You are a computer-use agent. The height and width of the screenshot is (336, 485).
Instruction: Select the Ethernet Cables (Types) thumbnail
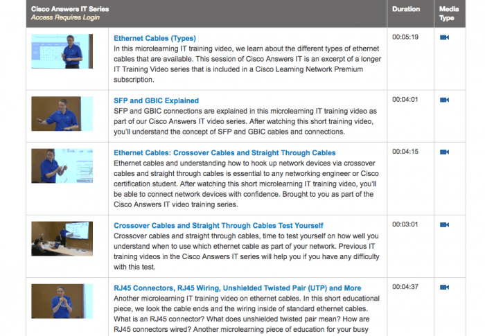coord(62,51)
